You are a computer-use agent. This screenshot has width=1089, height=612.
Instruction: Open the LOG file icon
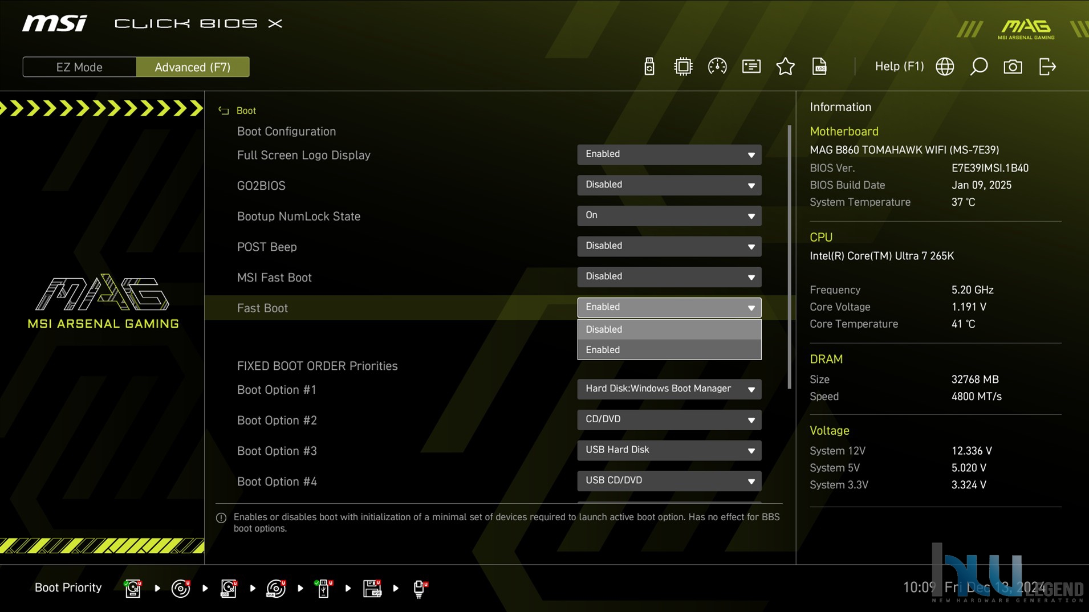819,67
